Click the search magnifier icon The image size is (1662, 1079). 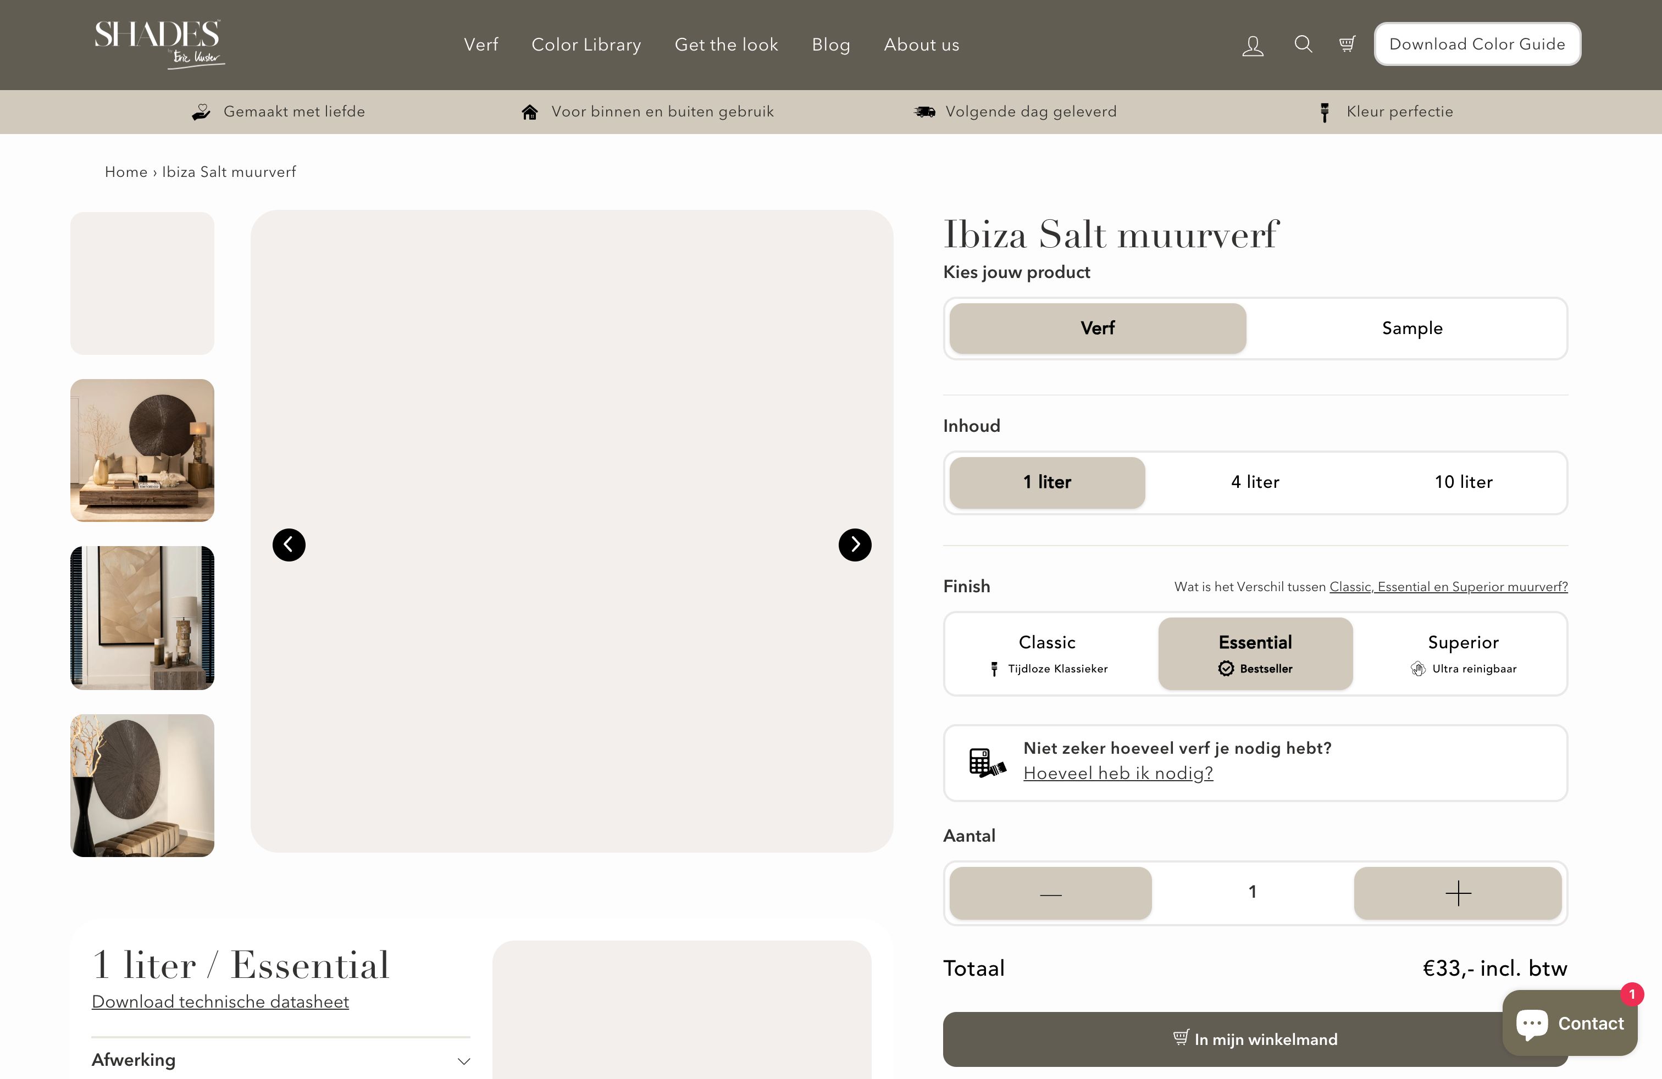[1303, 44]
